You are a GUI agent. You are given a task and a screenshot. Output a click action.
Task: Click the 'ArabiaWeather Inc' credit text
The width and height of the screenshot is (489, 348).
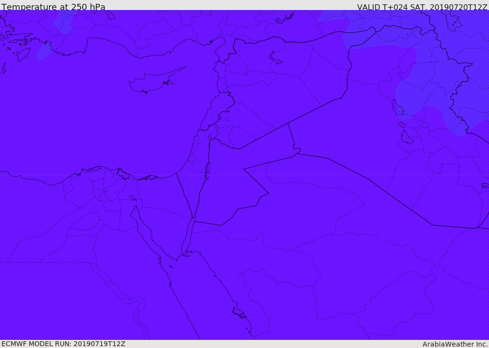(x=455, y=344)
